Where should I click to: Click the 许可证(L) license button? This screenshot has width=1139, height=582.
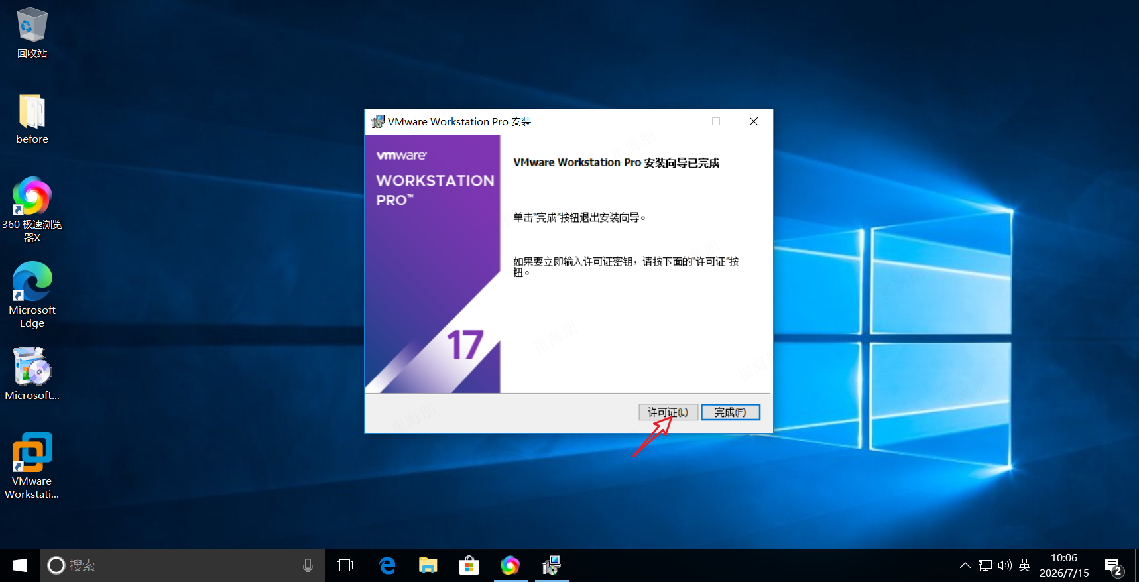pos(668,412)
